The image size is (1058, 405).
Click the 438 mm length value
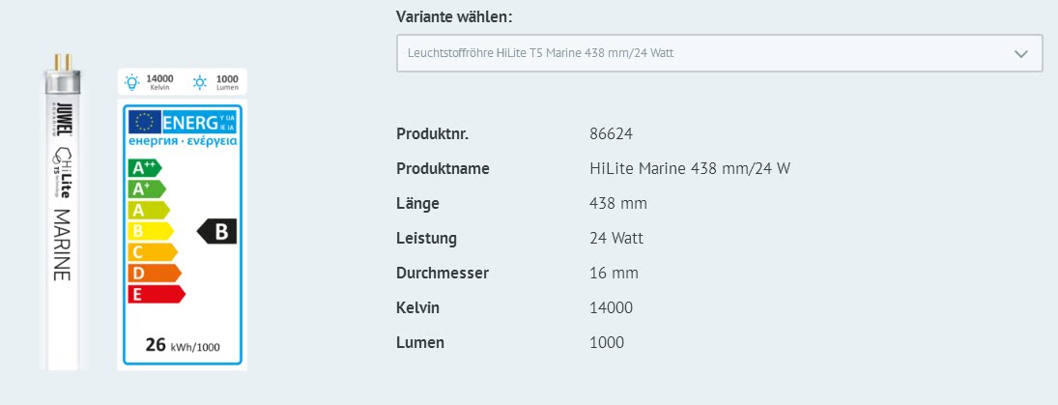pyautogui.click(x=617, y=203)
